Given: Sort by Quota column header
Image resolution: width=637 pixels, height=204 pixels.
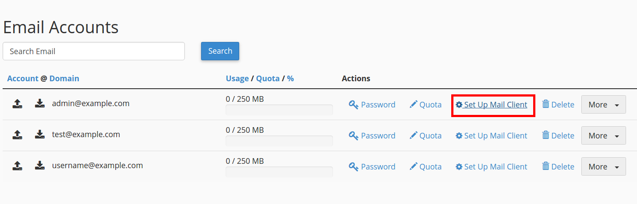Looking at the screenshot, I should pyautogui.click(x=268, y=79).
